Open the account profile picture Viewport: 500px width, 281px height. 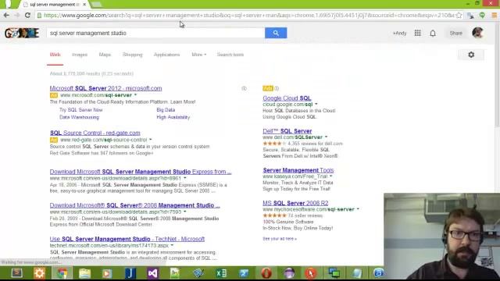(477, 33)
